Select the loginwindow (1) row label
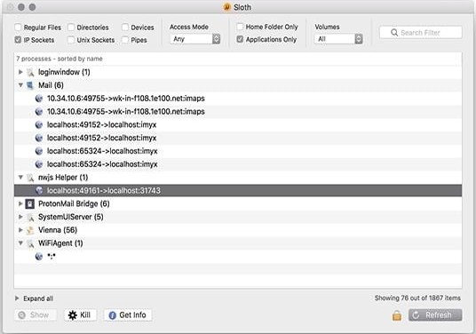The width and height of the screenshot is (476, 334). point(64,72)
